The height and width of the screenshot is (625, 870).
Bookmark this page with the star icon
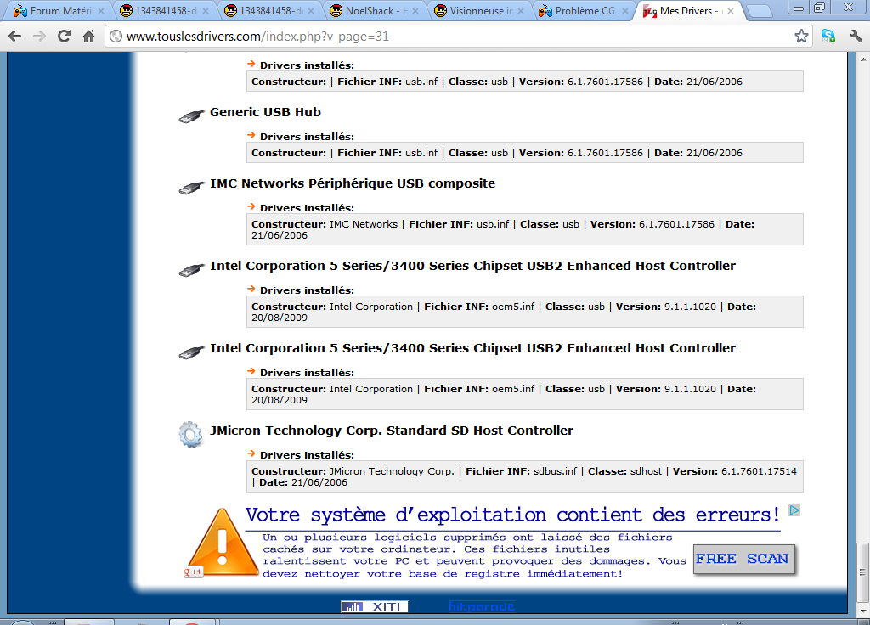[x=801, y=37]
